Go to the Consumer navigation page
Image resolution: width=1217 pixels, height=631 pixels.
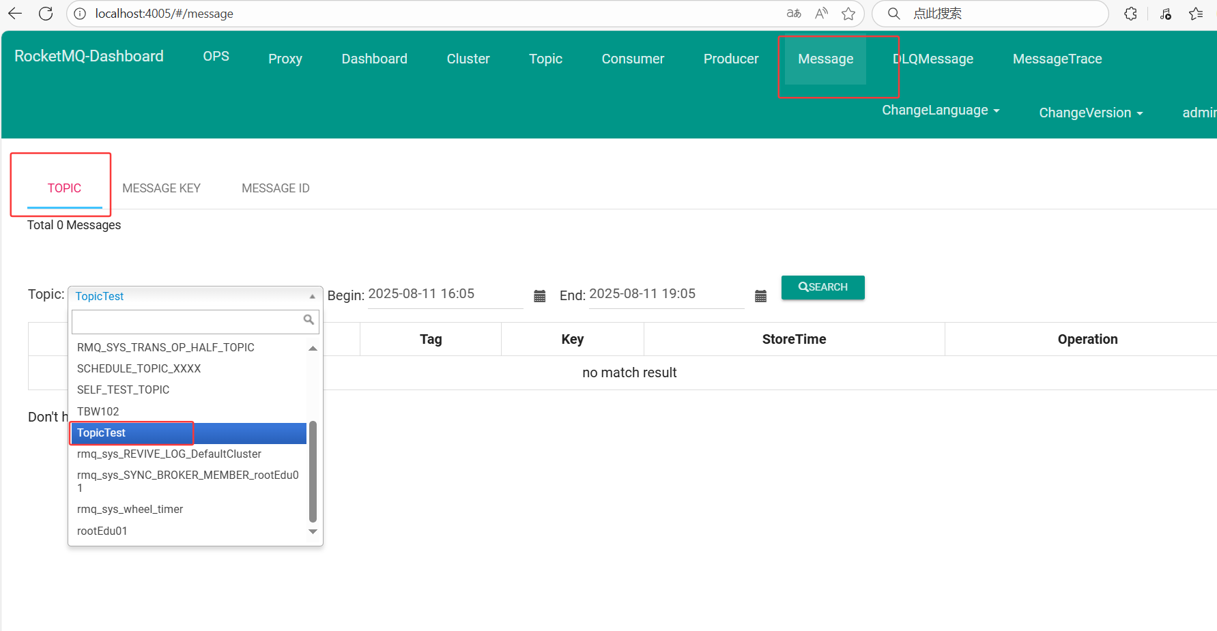coord(632,59)
